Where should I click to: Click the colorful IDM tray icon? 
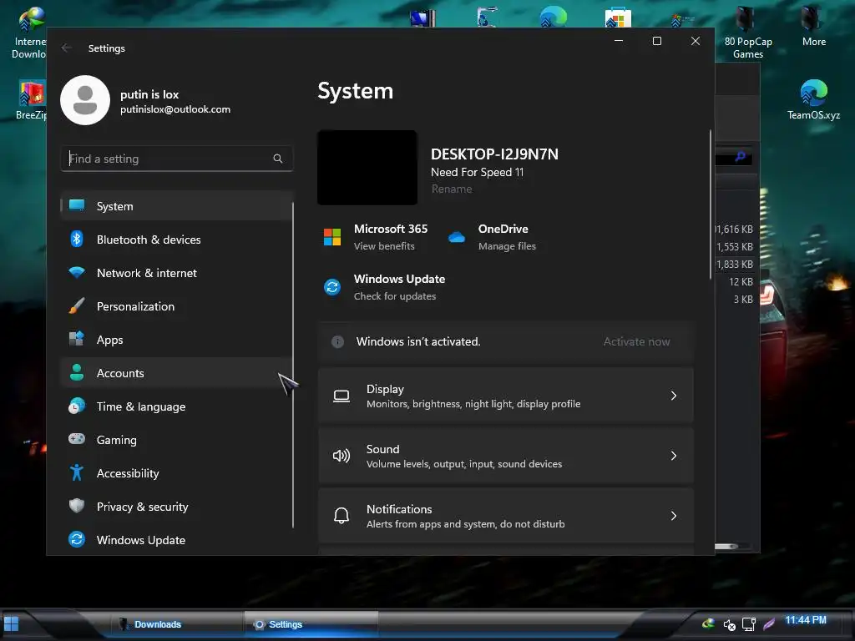click(x=708, y=623)
